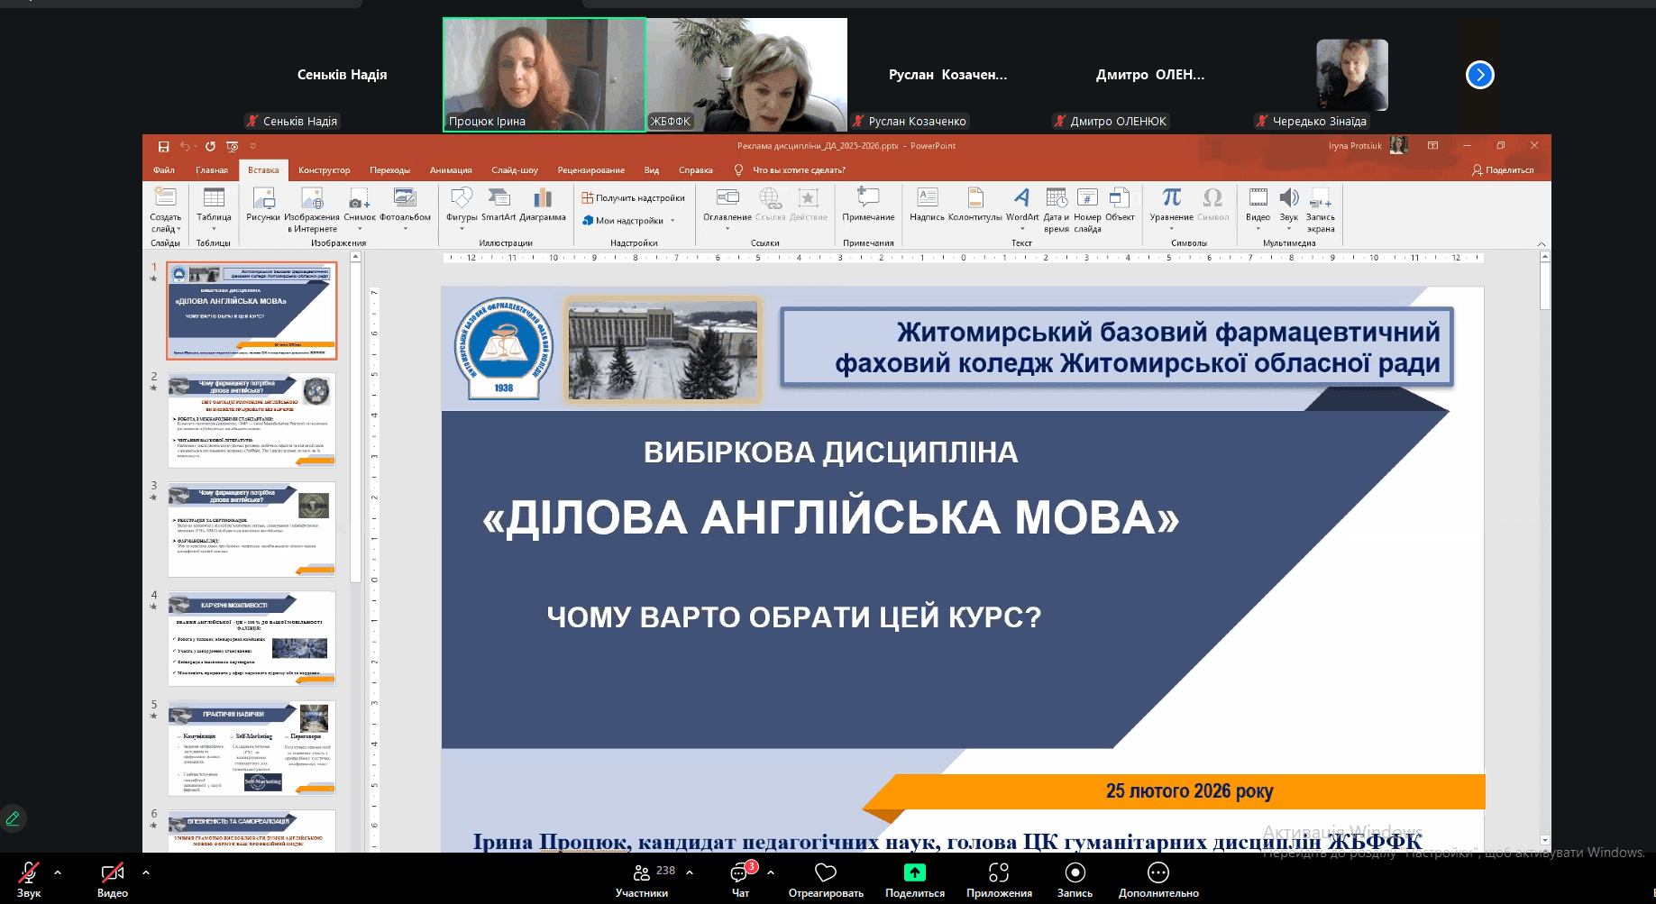Select slide 2 thumbnail
This screenshot has height=904, width=1656.
point(252,420)
